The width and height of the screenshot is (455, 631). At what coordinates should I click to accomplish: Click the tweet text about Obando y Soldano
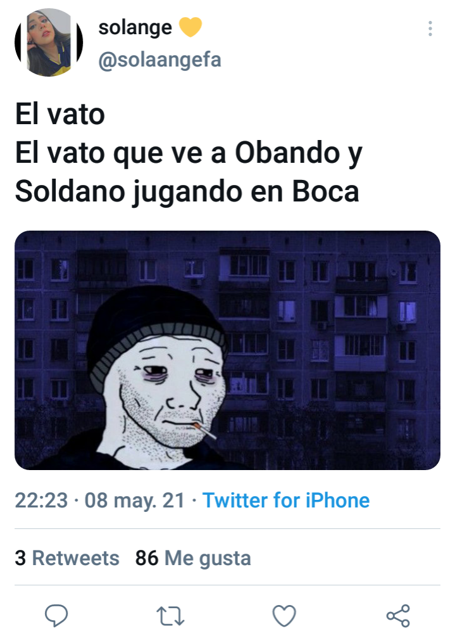189,172
